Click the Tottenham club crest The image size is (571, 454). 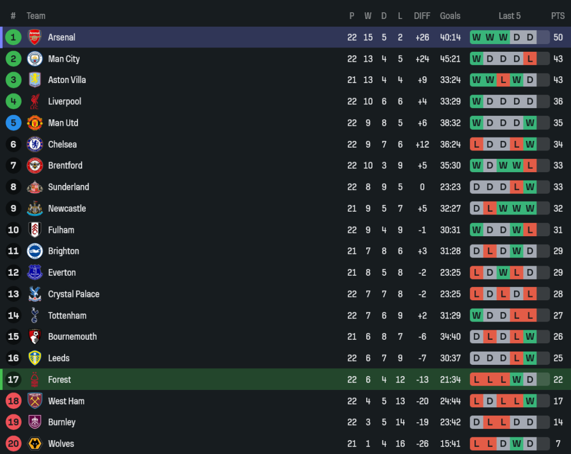[35, 315]
